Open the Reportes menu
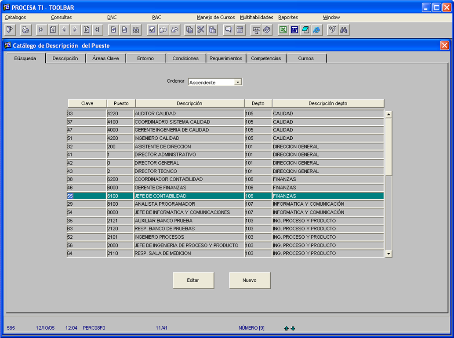Image resolution: width=454 pixels, height=338 pixels. (288, 18)
